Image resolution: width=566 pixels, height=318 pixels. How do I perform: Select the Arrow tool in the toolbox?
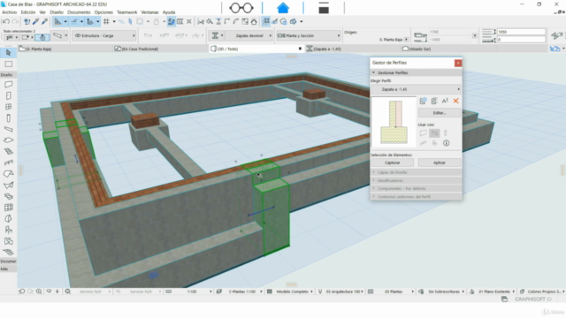(x=8, y=53)
